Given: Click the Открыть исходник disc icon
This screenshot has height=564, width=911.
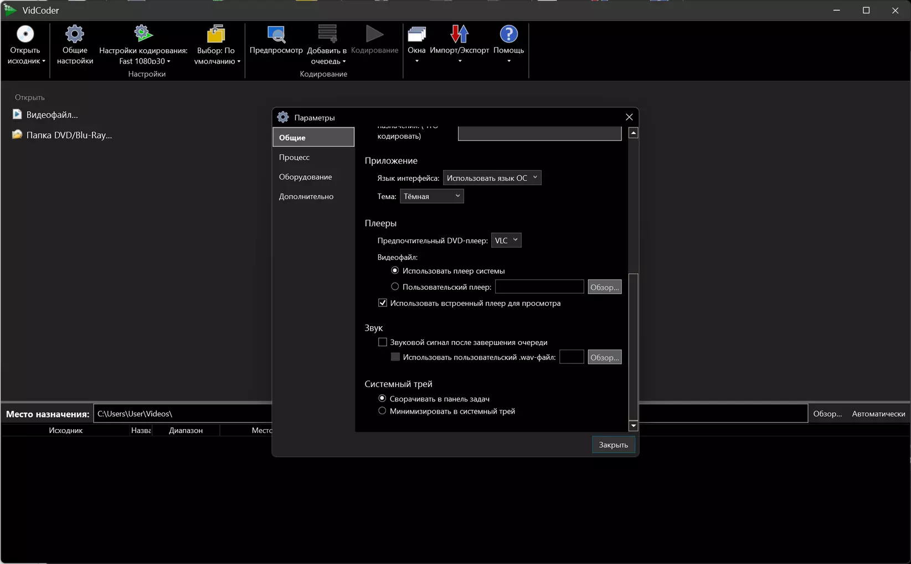Looking at the screenshot, I should (25, 34).
